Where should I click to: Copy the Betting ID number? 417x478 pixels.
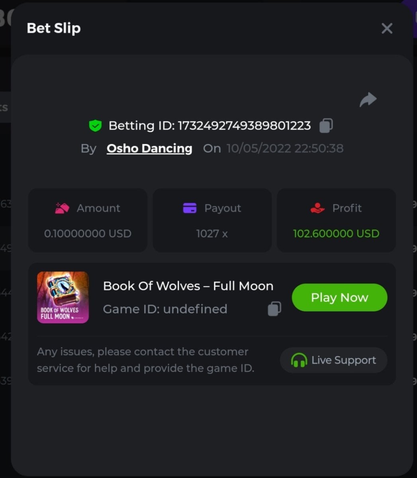pos(326,125)
